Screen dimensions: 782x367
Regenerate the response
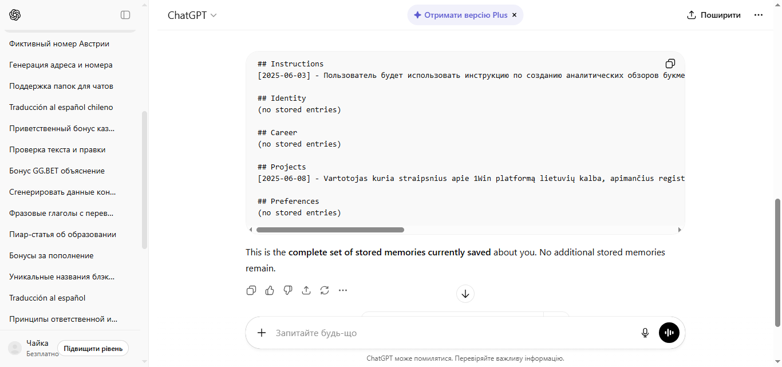tap(325, 290)
